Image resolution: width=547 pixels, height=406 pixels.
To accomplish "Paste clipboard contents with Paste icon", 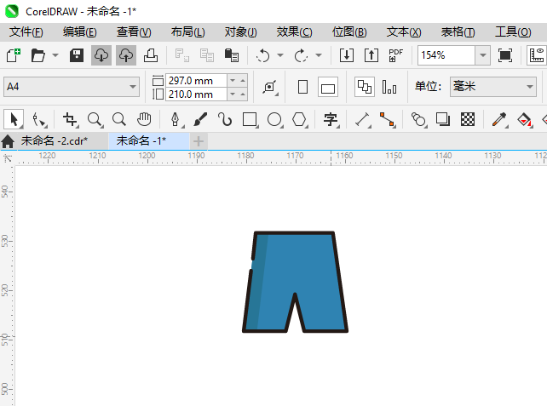I will point(232,55).
